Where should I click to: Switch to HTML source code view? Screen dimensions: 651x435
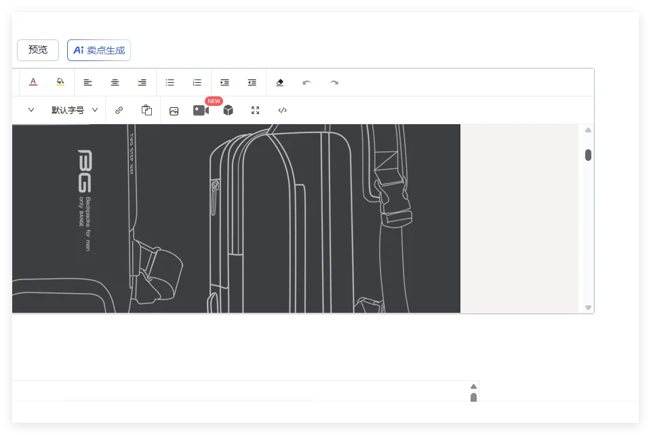pos(282,110)
